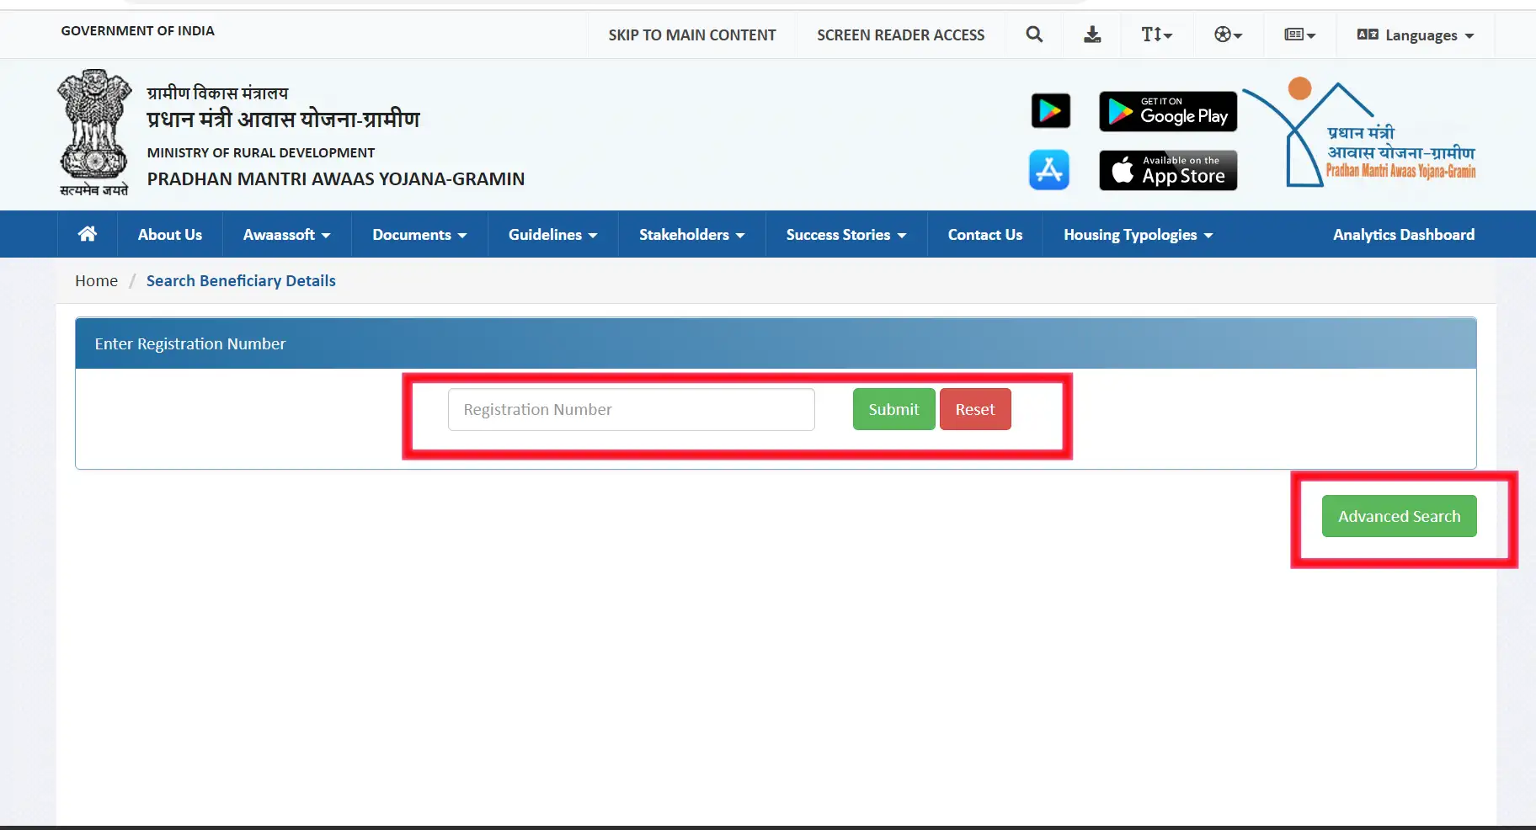Click the download icon in top bar
Viewport: 1536px width, 830px height.
(x=1092, y=35)
